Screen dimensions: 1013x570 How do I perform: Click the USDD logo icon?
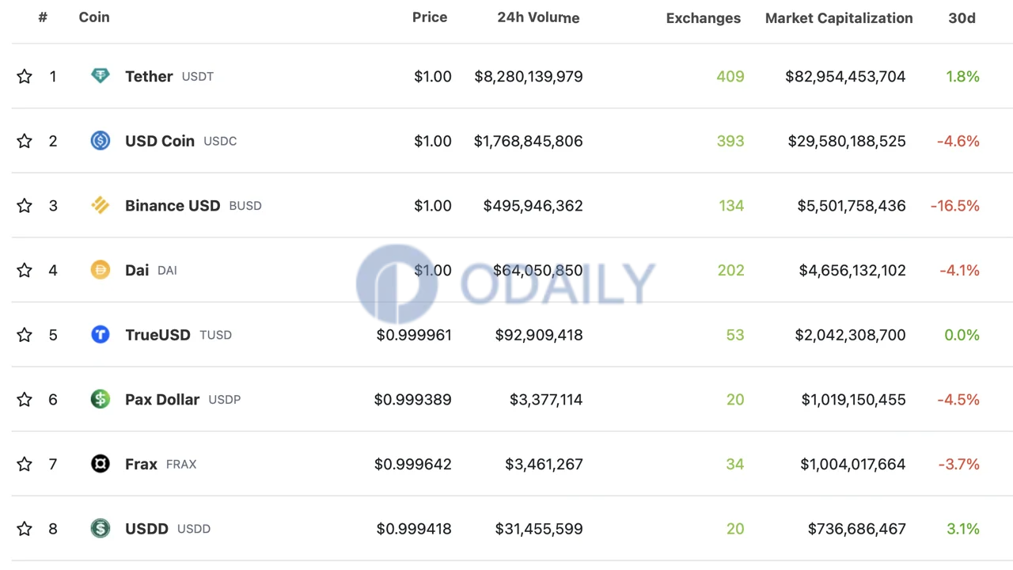(x=101, y=528)
